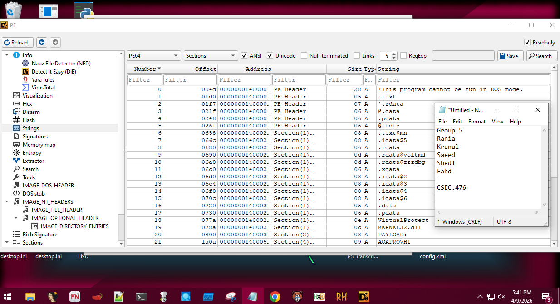Collapse the IMAGE_OPTIONAL_HEADER node
The height and width of the screenshot is (304, 560).
click(16, 218)
